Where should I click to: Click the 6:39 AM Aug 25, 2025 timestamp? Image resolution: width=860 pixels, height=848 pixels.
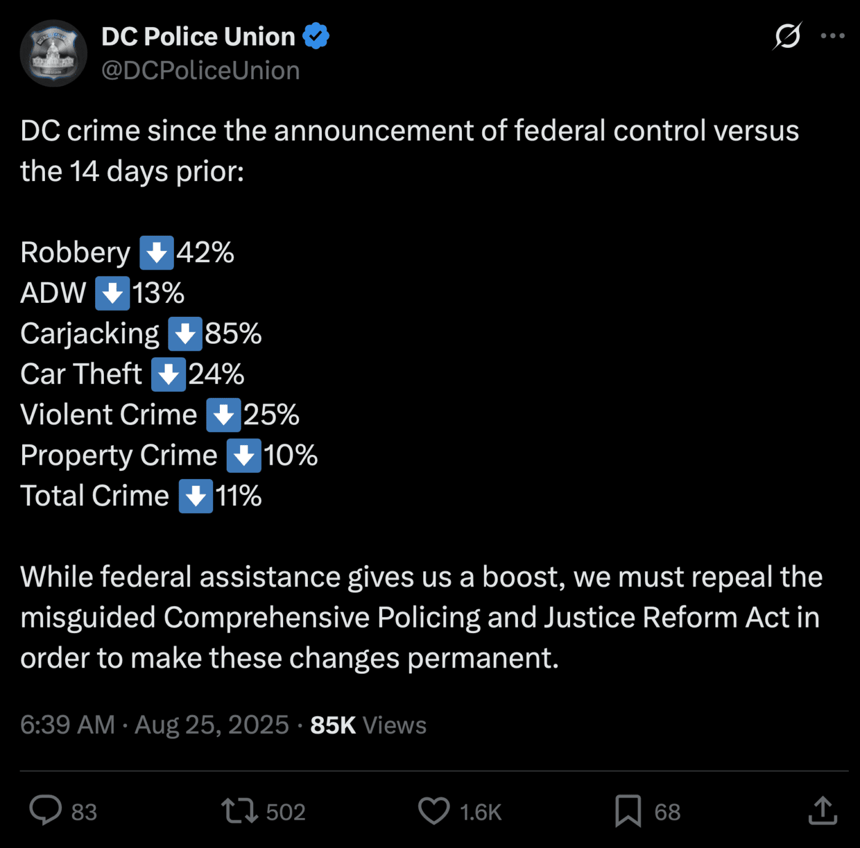pyautogui.click(x=154, y=725)
